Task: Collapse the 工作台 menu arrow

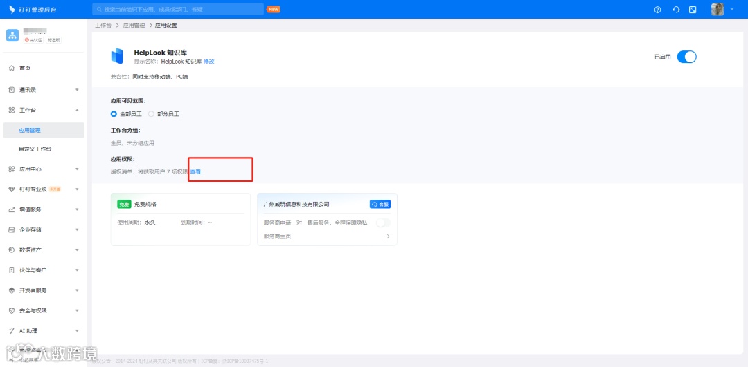Action: (x=77, y=110)
